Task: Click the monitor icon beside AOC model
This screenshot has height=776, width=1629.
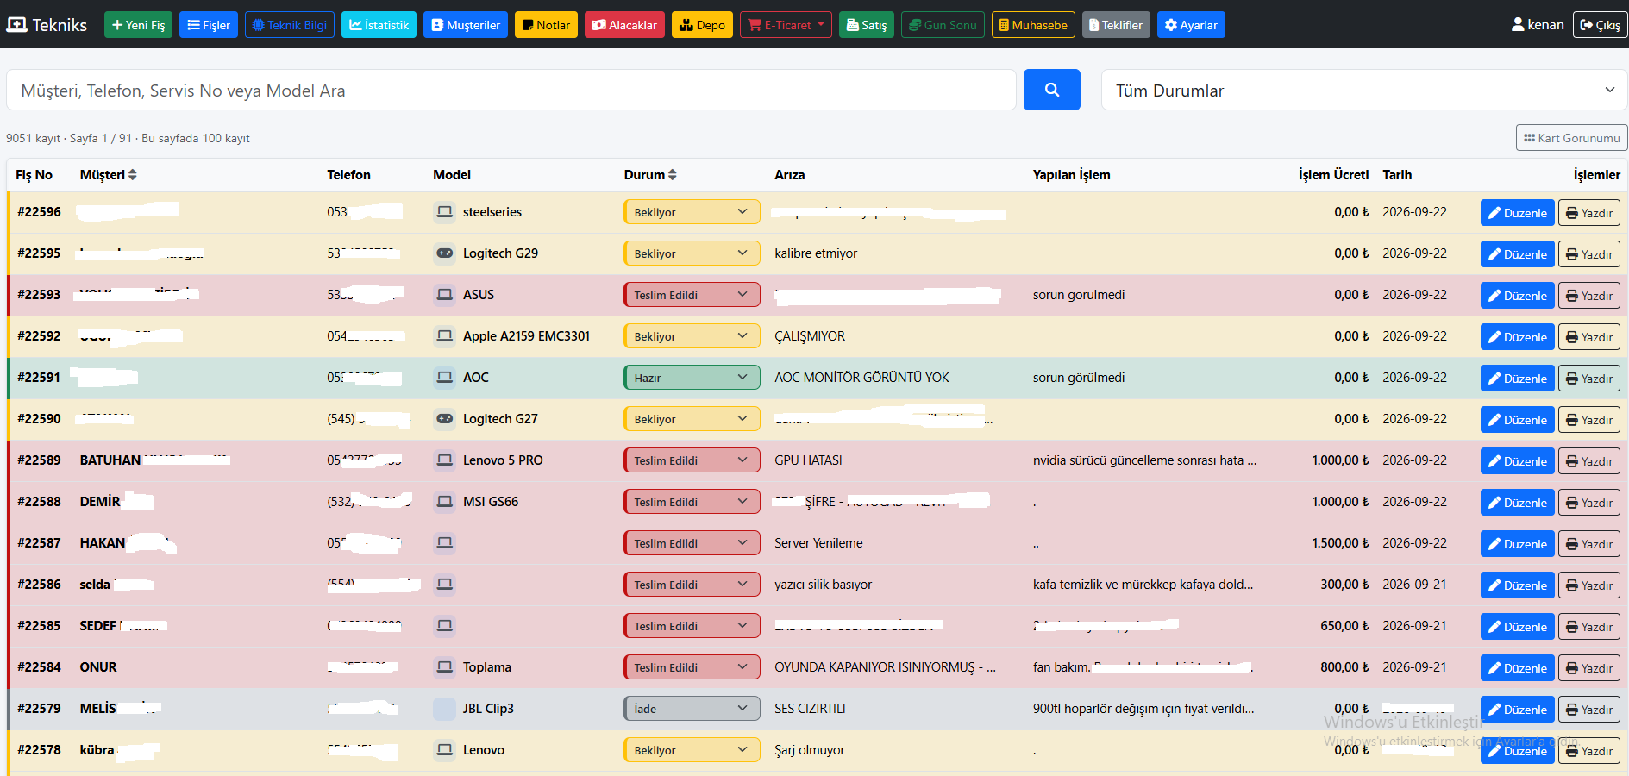Action: pyautogui.click(x=444, y=378)
